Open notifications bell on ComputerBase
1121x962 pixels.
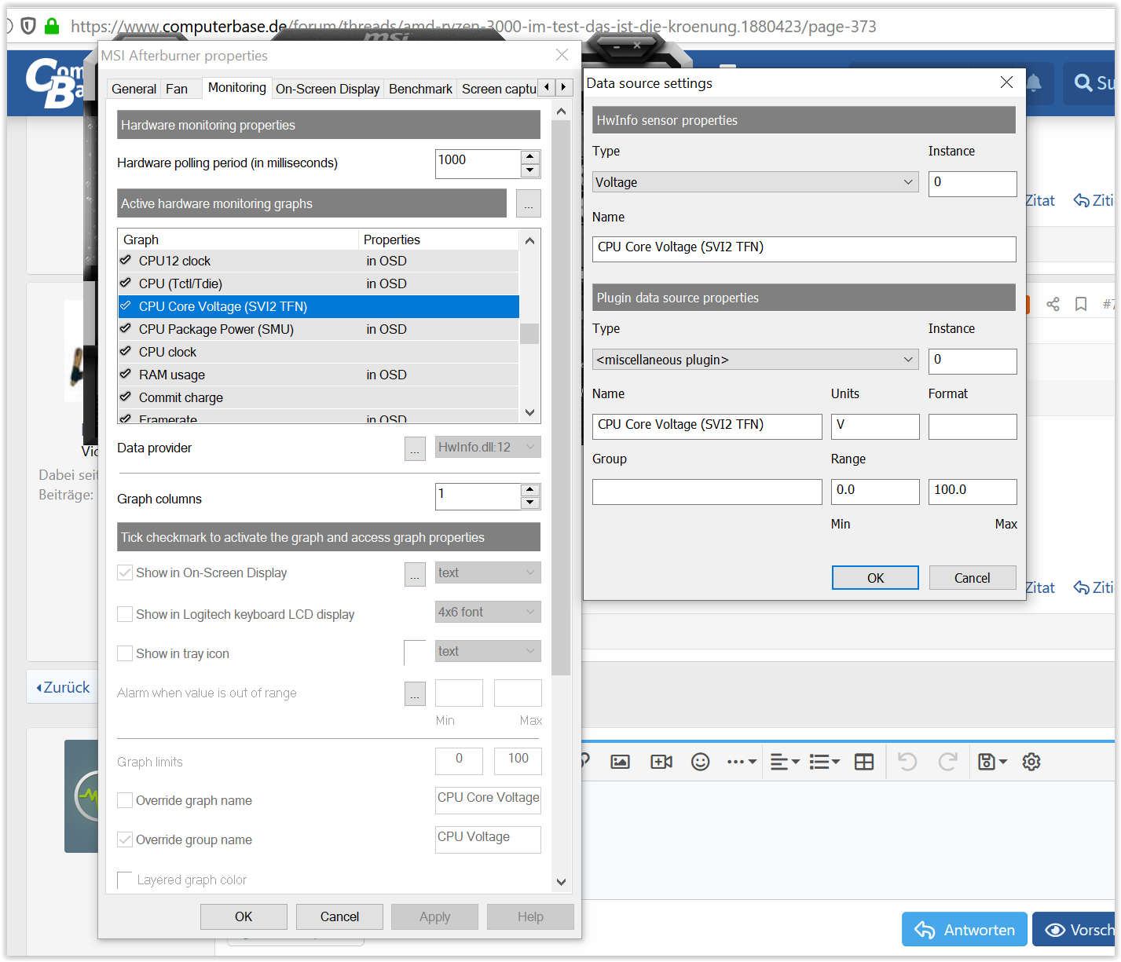coord(1035,82)
